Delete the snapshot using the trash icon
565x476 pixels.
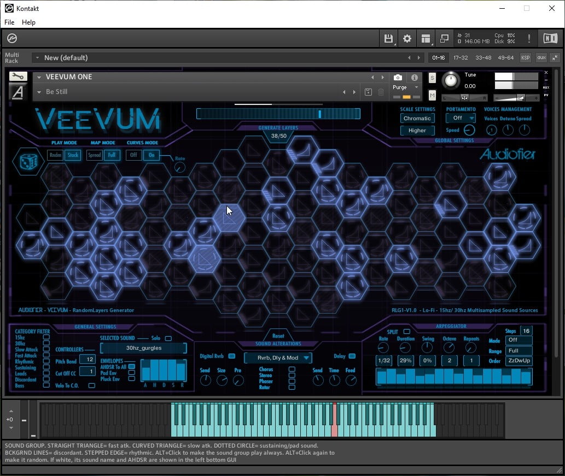(x=381, y=92)
